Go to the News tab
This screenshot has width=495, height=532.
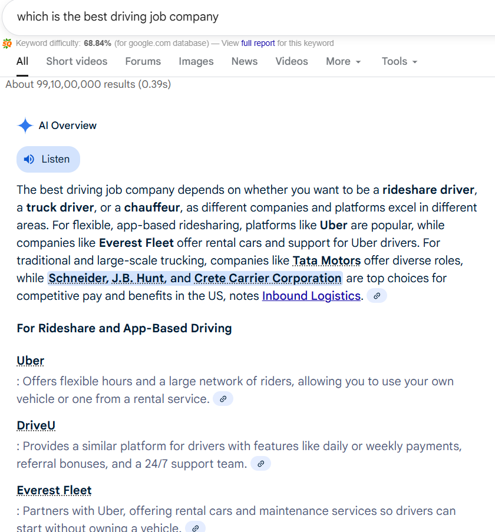coord(245,61)
